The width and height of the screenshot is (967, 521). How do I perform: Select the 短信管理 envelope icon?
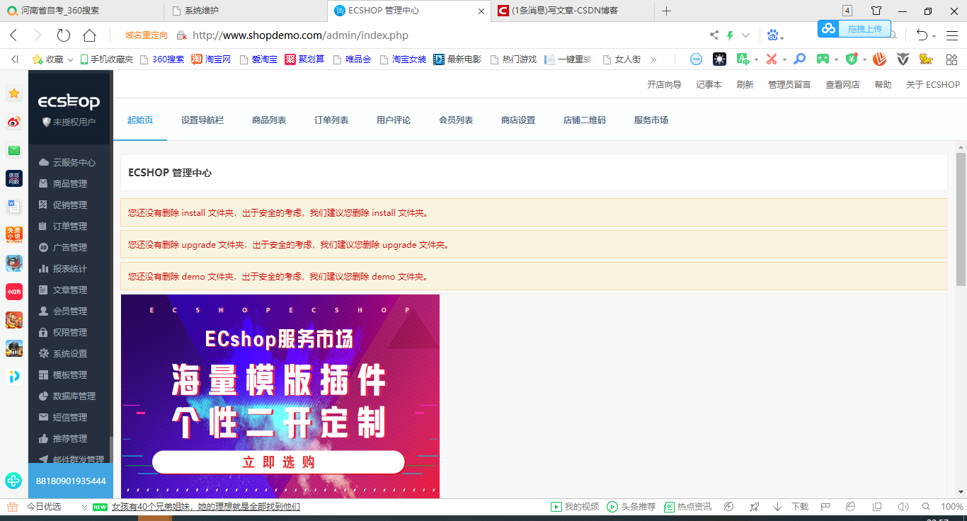pyautogui.click(x=44, y=417)
